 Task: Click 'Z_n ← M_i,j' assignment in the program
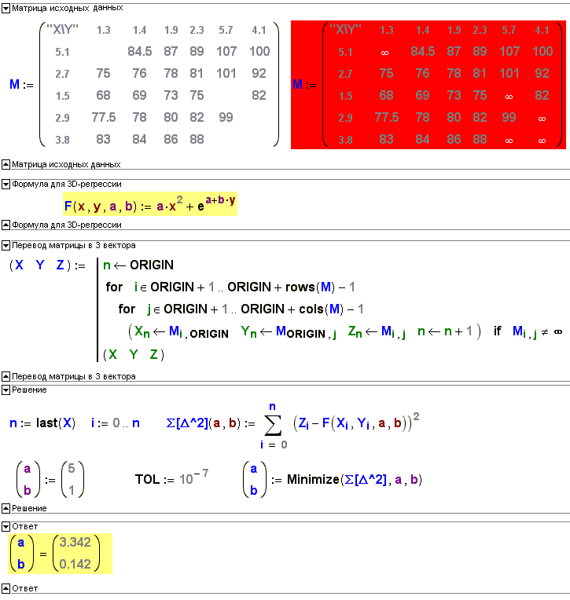(377, 331)
